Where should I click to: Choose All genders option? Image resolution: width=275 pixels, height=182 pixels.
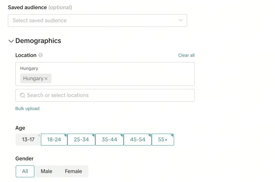[25, 171]
